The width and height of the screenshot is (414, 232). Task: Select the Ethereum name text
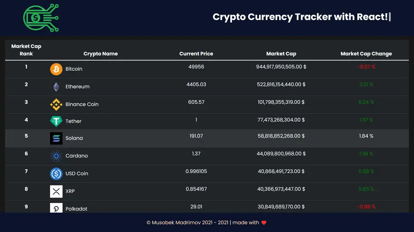77,86
